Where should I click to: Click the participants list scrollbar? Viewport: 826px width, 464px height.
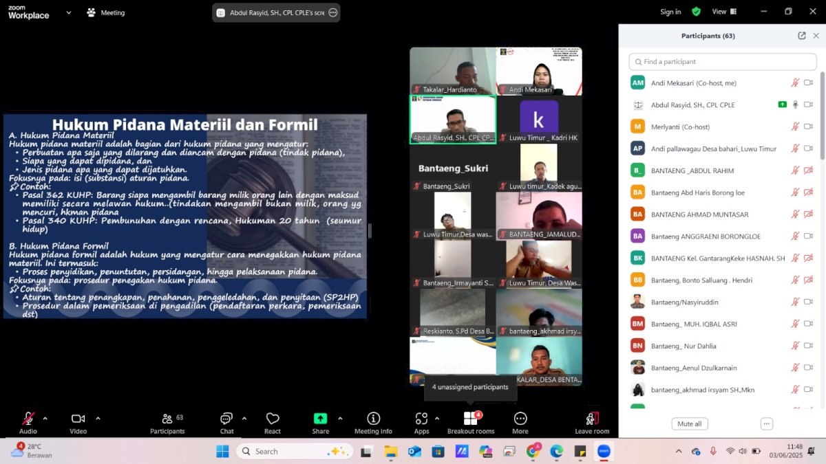coord(821,117)
